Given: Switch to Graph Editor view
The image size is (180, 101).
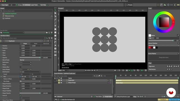Looking at the screenshot, I should tap(107, 97).
